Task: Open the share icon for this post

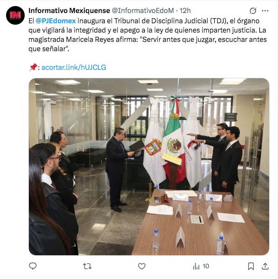Action: coord(265,266)
